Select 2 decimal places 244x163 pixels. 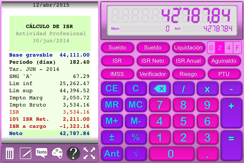coord(220,48)
